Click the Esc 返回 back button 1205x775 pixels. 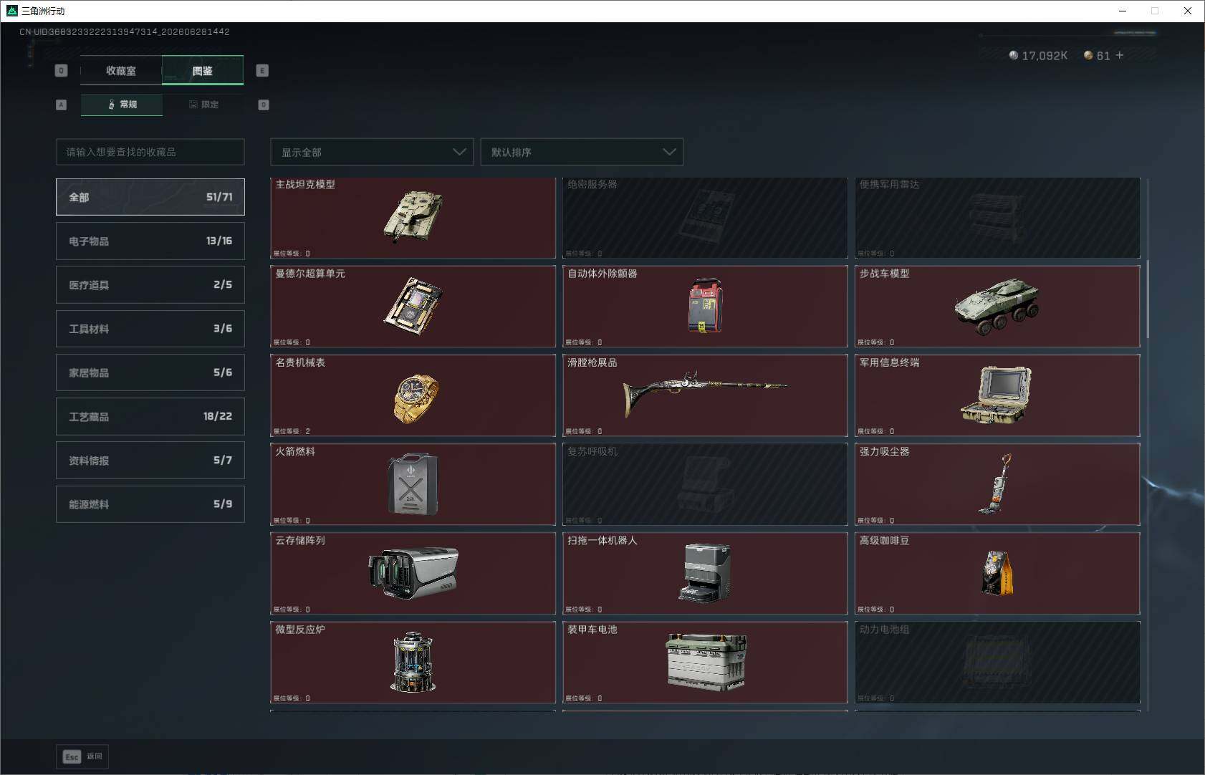click(82, 756)
